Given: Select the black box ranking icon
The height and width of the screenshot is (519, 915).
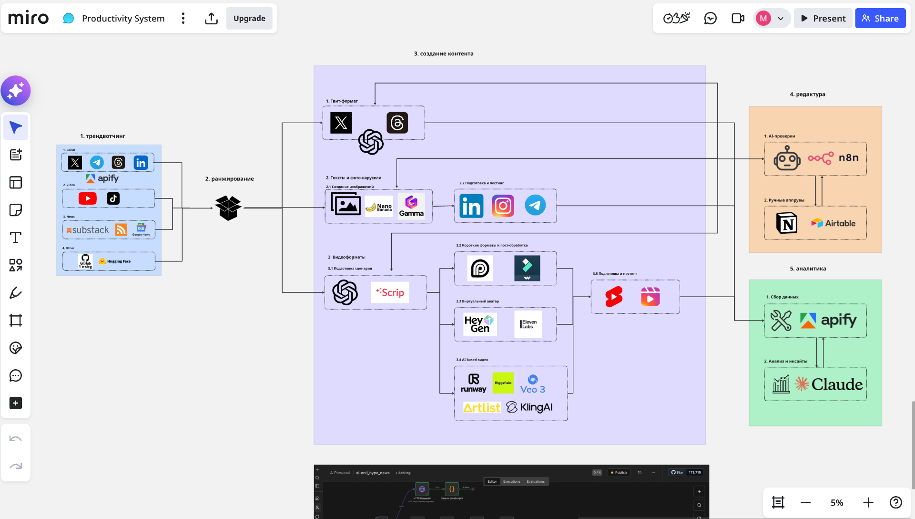Looking at the screenshot, I should (x=228, y=208).
